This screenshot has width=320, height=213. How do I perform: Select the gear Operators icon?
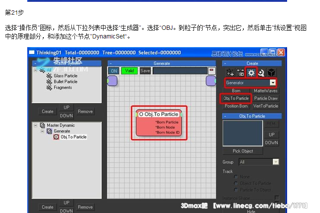coord(251,73)
